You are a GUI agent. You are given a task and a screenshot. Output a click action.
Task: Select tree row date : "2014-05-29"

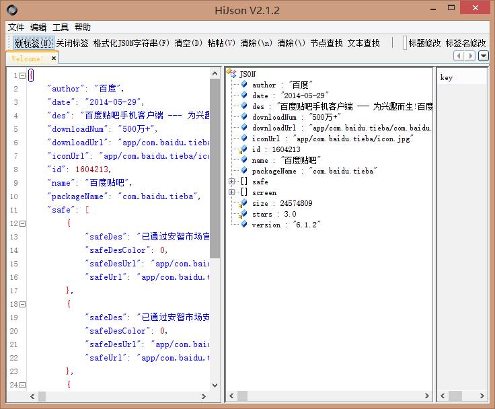click(x=291, y=96)
